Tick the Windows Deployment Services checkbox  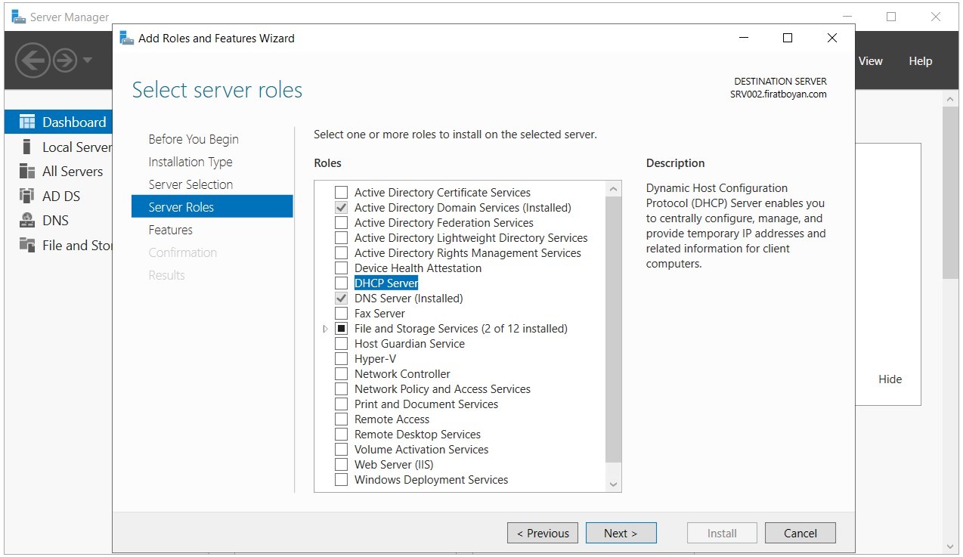342,480
